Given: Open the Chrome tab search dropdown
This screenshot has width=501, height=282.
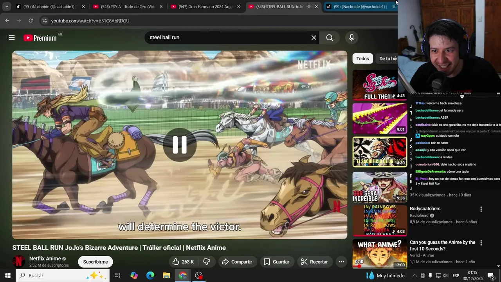Looking at the screenshot, I should [x=7, y=7].
